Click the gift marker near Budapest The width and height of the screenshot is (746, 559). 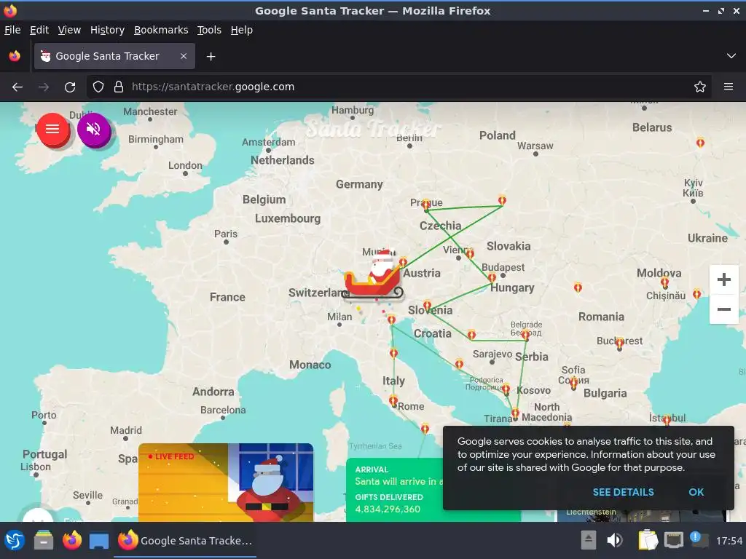pyautogui.click(x=492, y=277)
